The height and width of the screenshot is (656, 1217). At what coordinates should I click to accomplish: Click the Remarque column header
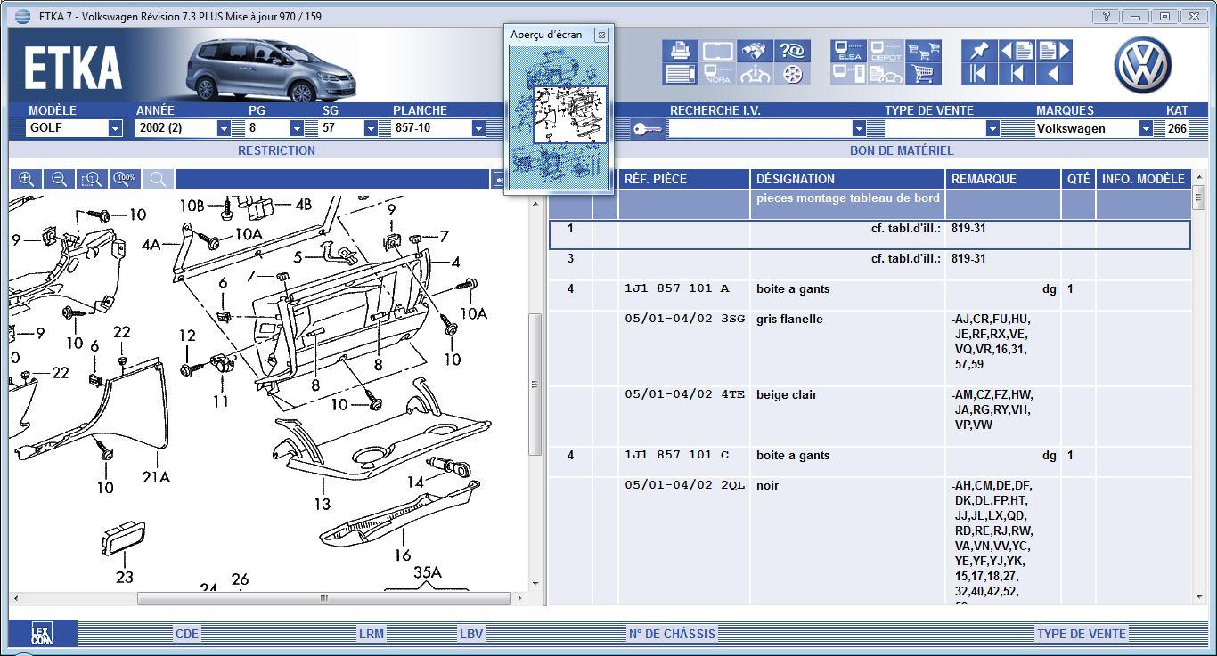click(1003, 179)
